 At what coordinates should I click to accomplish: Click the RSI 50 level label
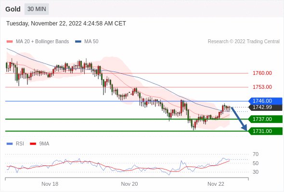click(x=256, y=163)
